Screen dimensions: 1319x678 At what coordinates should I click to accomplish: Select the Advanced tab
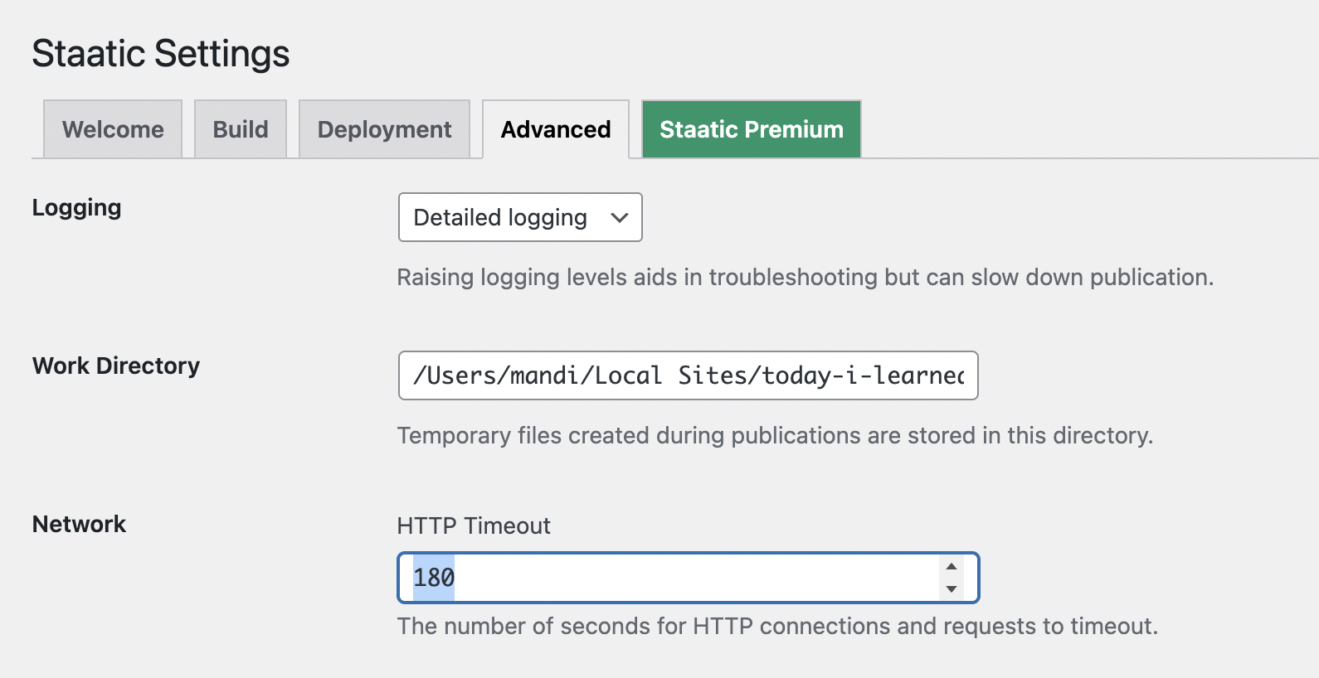(555, 129)
